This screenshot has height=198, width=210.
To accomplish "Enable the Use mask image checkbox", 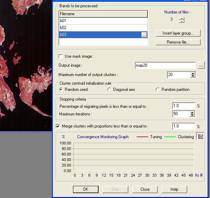I will click(x=61, y=56).
